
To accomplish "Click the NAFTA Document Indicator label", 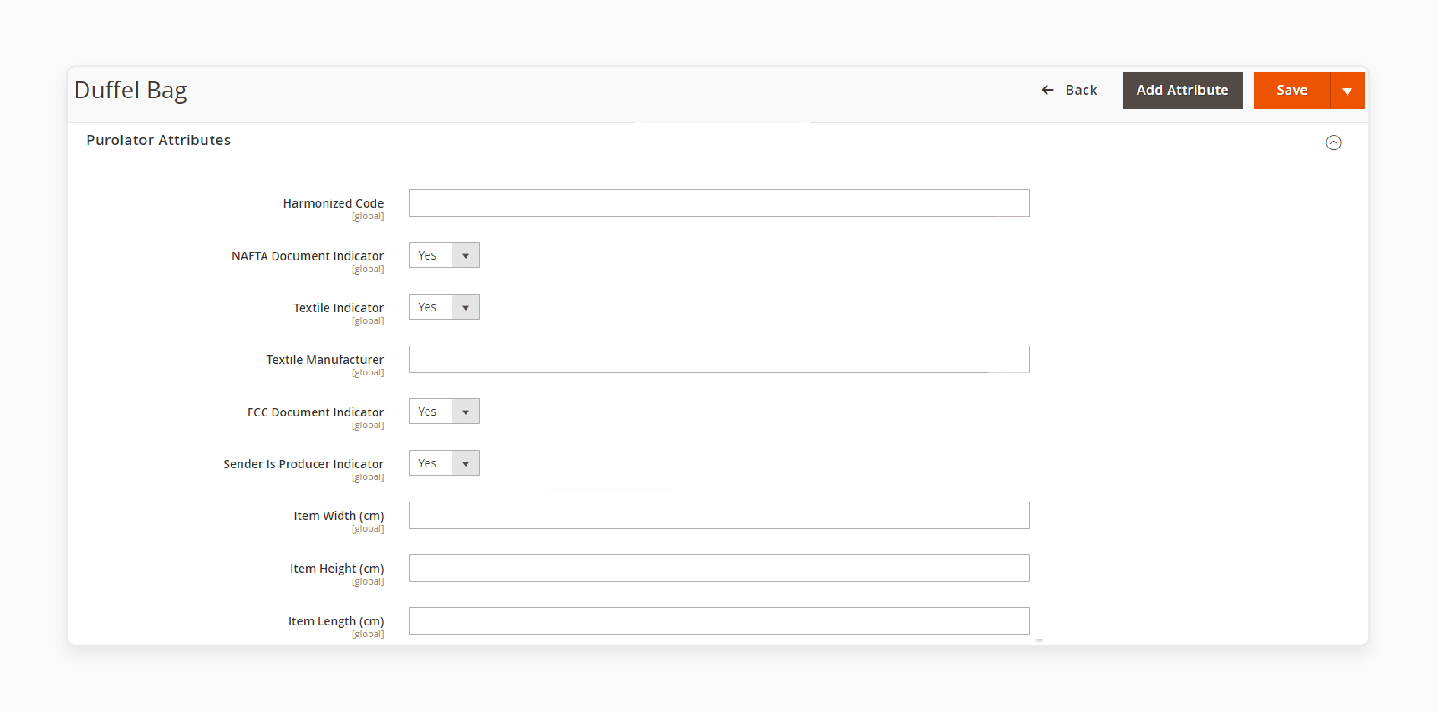I will (308, 256).
